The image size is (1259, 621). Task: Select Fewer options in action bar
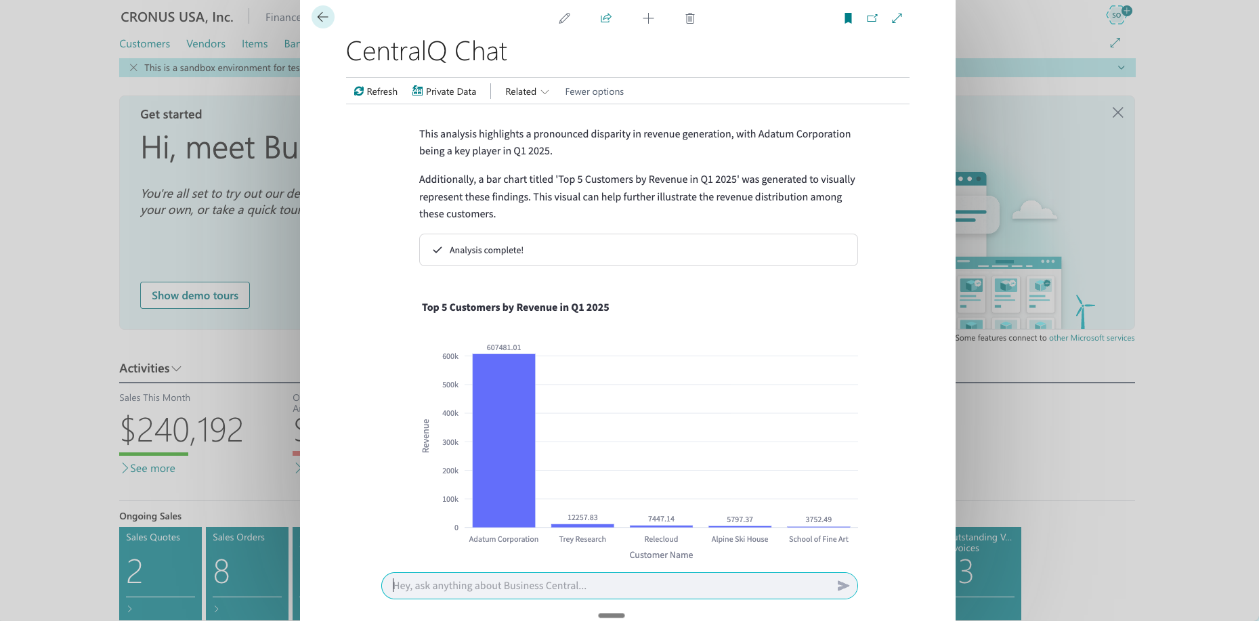coord(595,91)
